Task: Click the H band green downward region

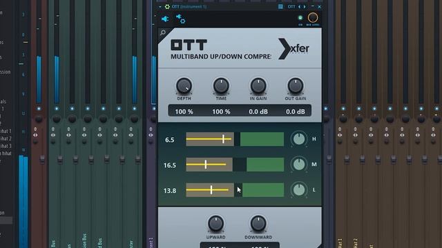Action: (262, 139)
